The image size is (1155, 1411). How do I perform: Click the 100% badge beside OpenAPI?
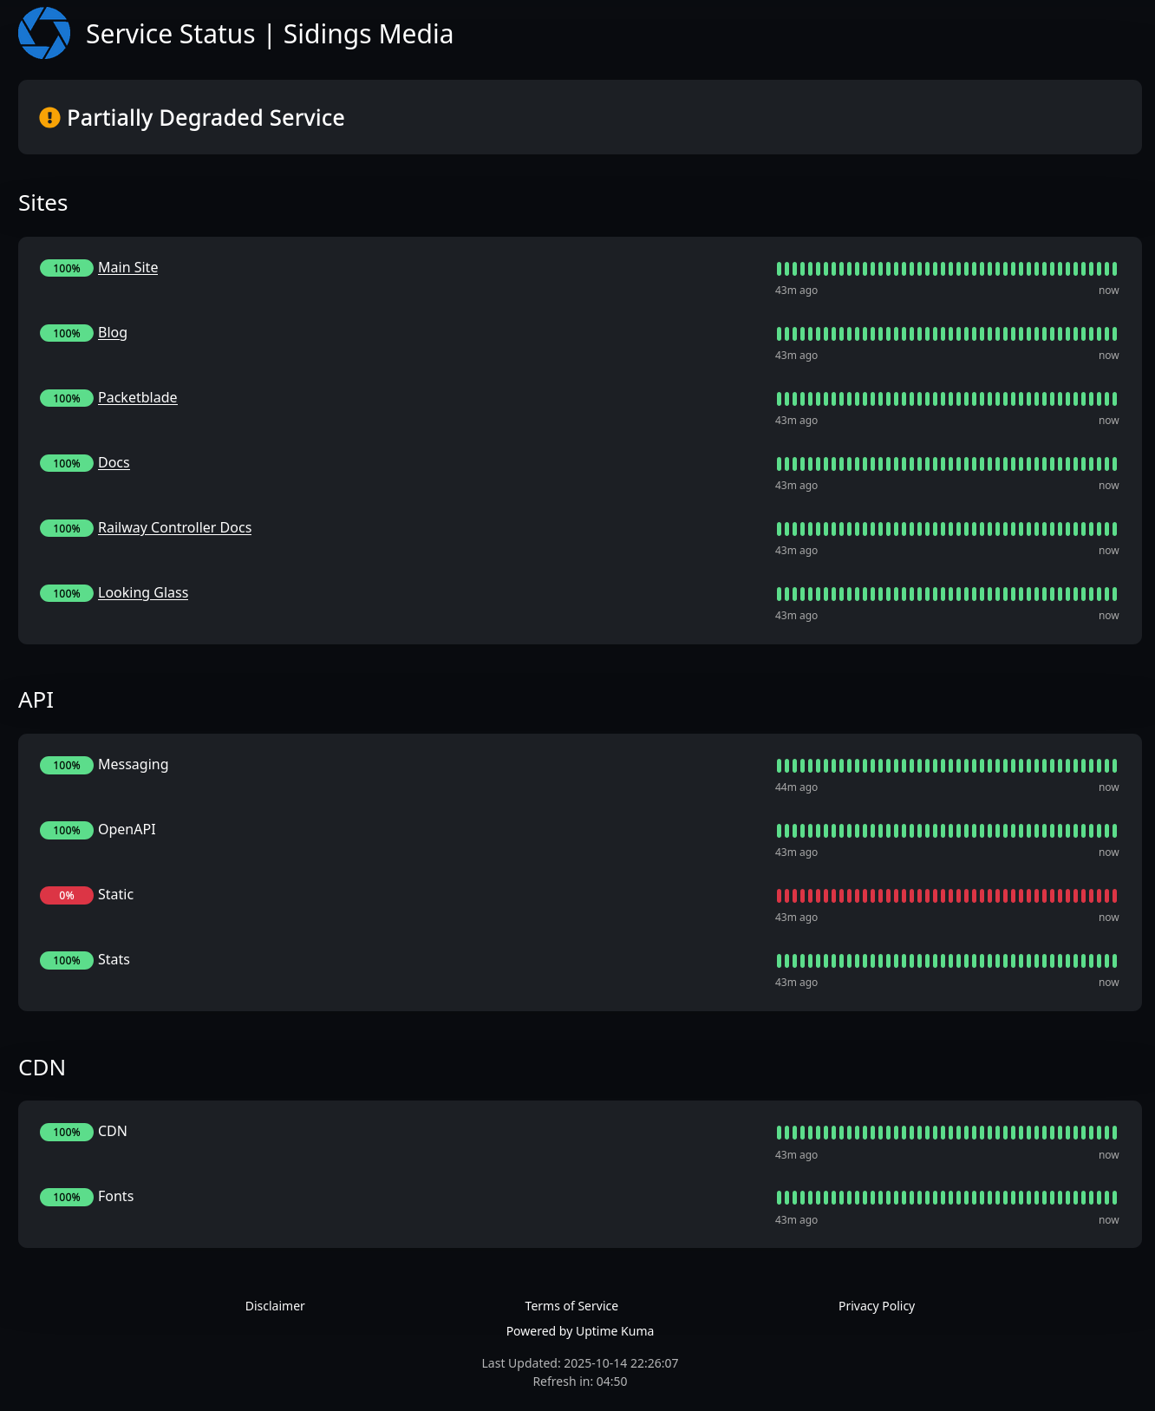(x=66, y=831)
